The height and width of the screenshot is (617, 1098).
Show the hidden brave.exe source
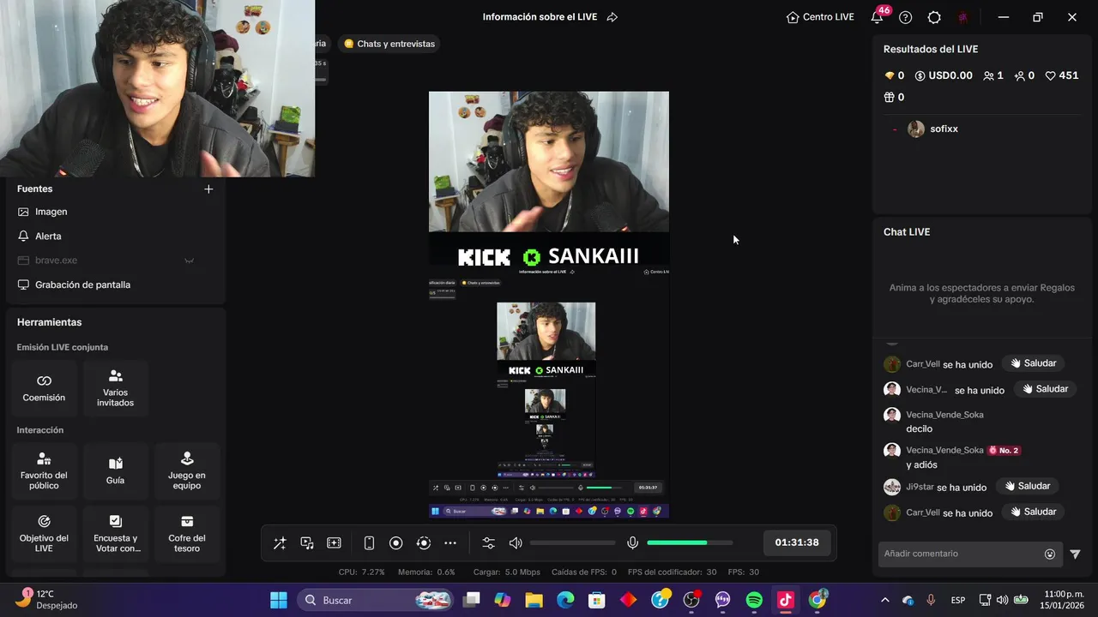[189, 261]
